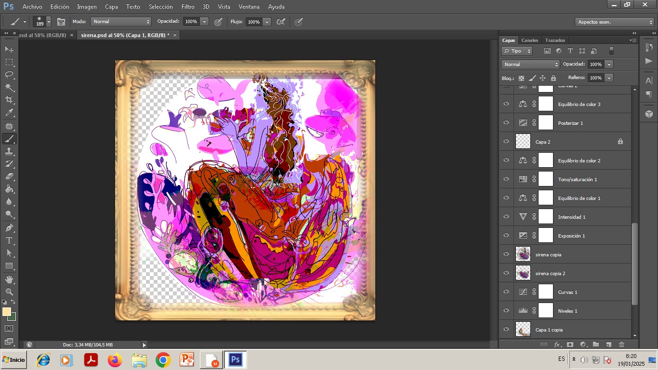Open the Relleno dropdown arrow
Image resolution: width=658 pixels, height=370 pixels.
coord(609,78)
